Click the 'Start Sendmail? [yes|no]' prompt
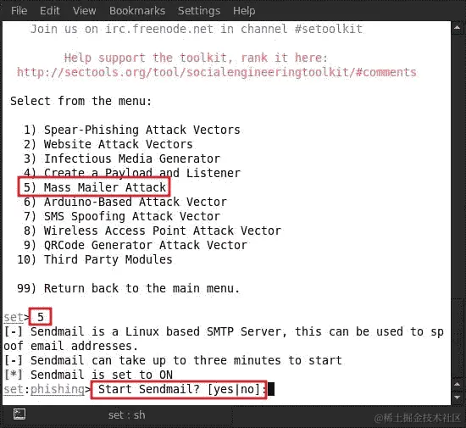 pyautogui.click(x=179, y=389)
